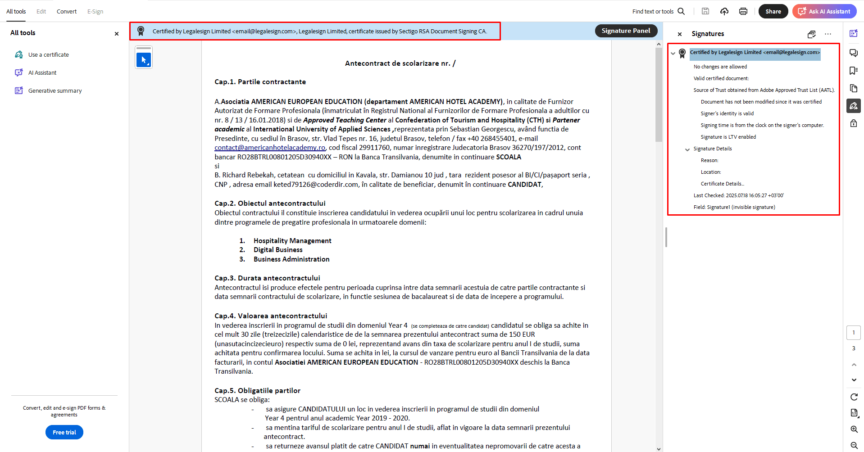Zoom in with the magnifier plus icon
Image resolution: width=864 pixels, height=452 pixels.
point(854,429)
